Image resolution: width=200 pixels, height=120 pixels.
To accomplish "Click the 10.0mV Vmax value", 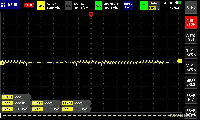I will tap(21, 109).
